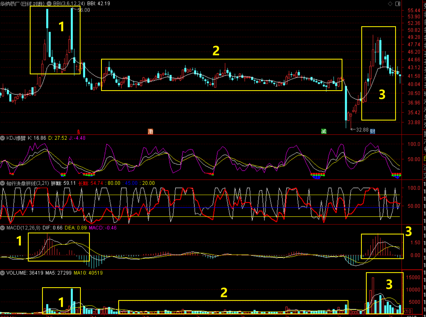
Task: Click the blue 财 event marker
Action: 372,131
